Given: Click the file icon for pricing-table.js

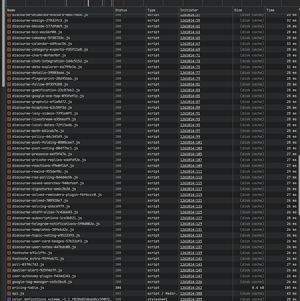Looking at the screenshot, I should 9,288.
